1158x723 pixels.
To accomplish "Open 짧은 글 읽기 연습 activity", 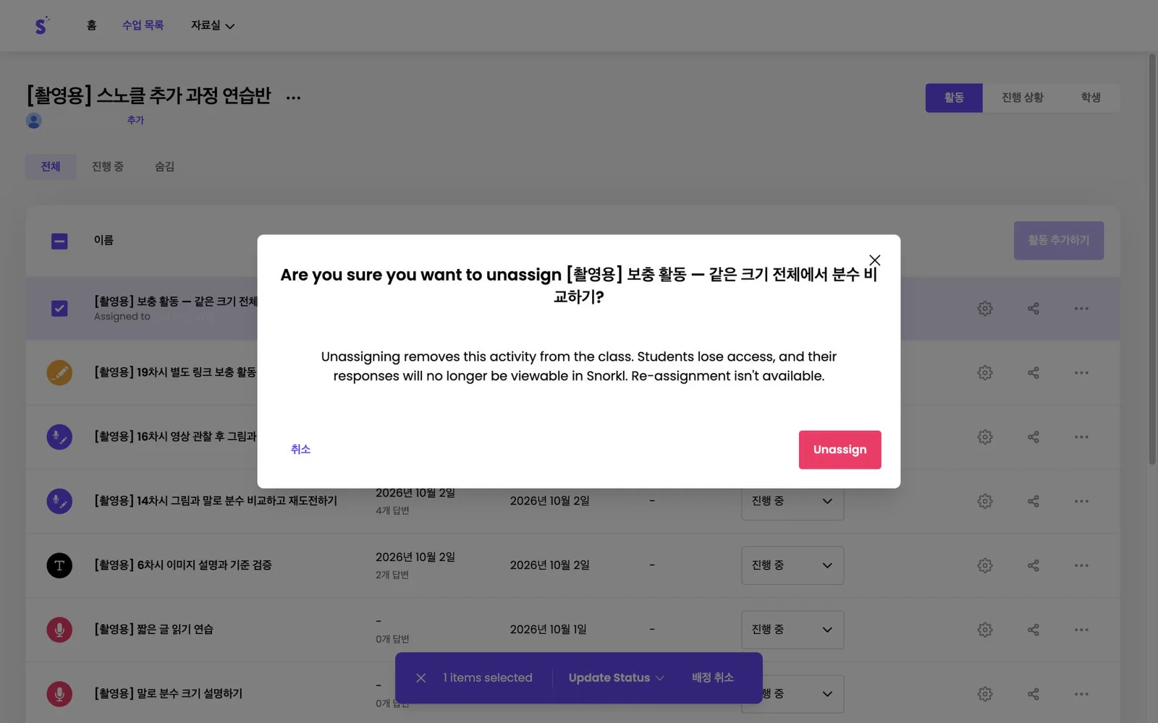I will click(x=153, y=630).
